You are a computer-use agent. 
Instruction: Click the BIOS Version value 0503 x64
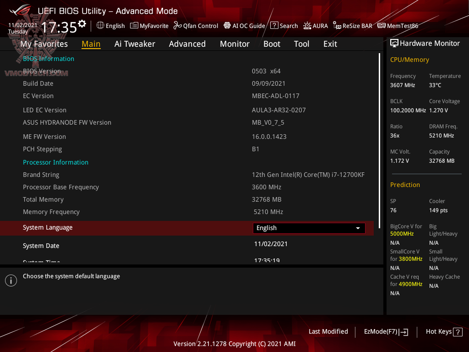coord(266,71)
